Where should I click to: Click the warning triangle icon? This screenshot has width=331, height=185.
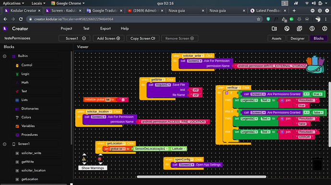(x=84, y=159)
